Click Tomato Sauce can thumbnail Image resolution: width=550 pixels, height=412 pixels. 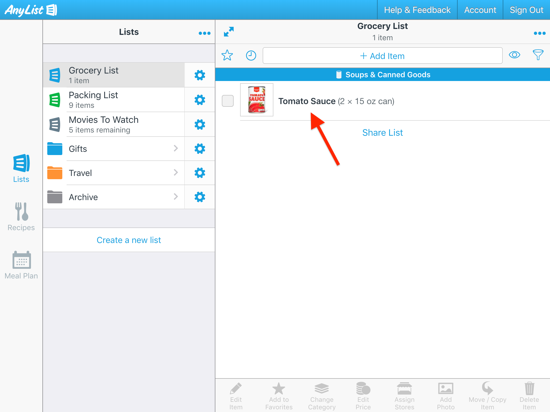256,100
